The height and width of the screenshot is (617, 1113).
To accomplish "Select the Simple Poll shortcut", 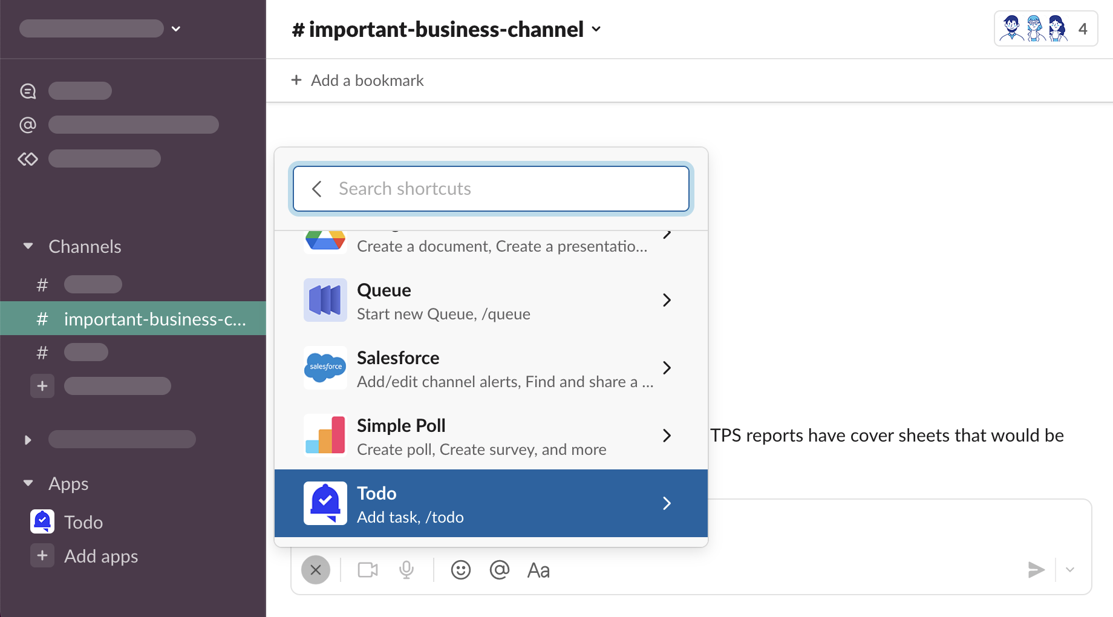I will tap(491, 436).
